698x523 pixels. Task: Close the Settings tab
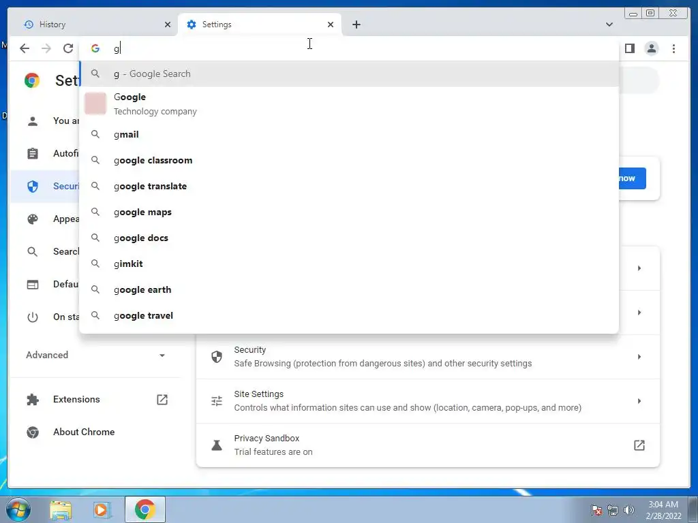coord(331,25)
